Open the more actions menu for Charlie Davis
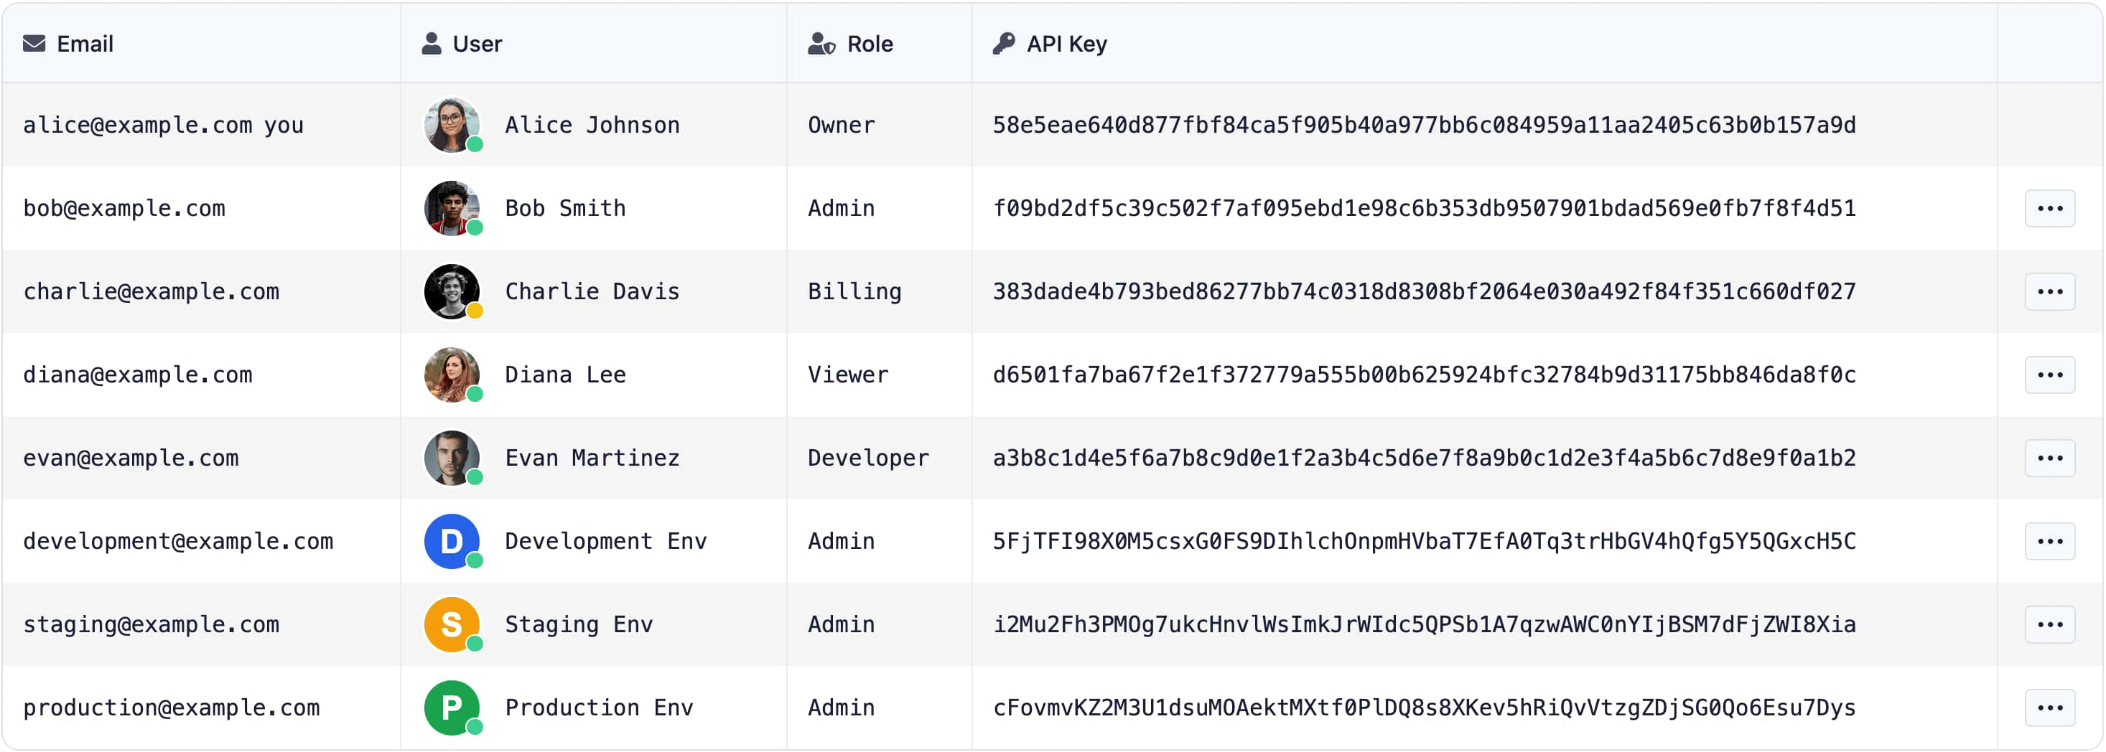 [2049, 292]
